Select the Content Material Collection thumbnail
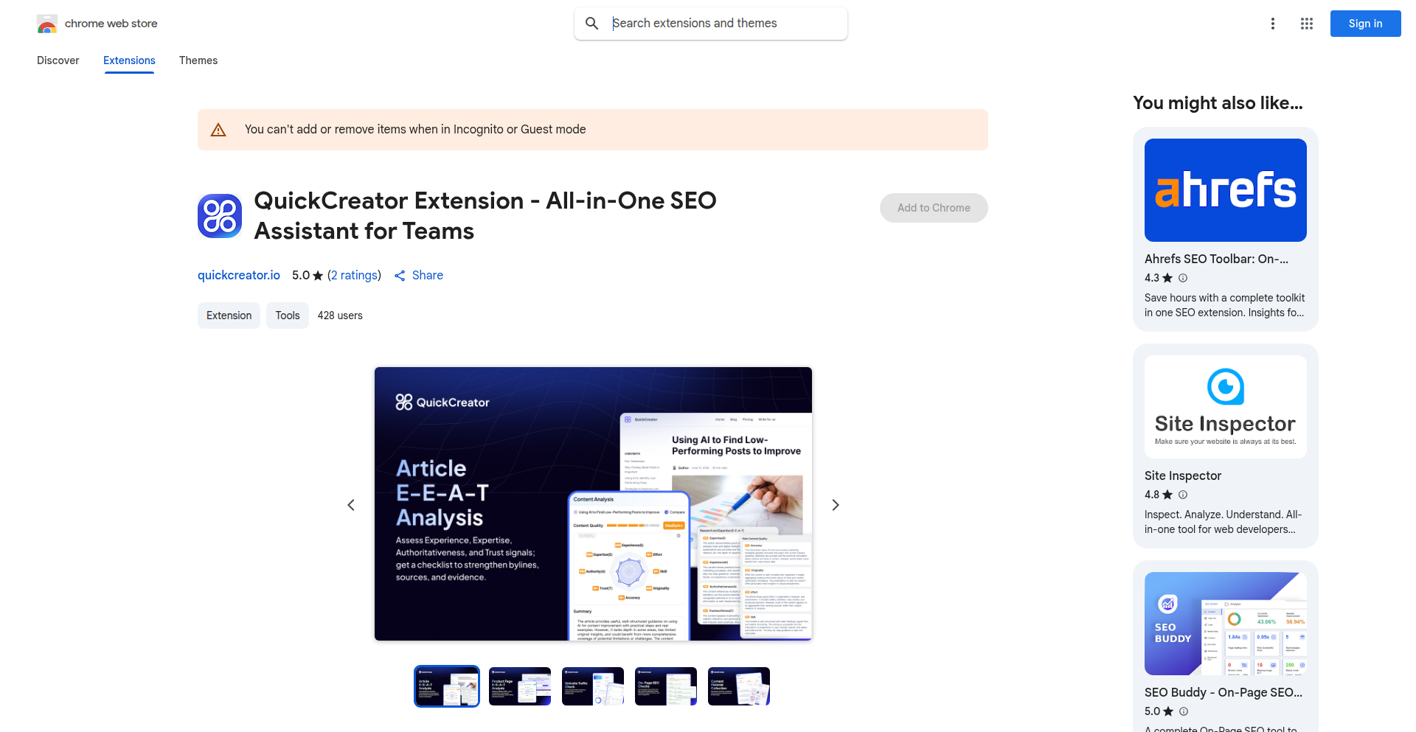 tap(739, 686)
